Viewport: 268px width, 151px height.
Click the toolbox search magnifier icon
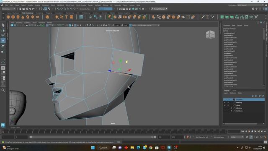pos(3,90)
